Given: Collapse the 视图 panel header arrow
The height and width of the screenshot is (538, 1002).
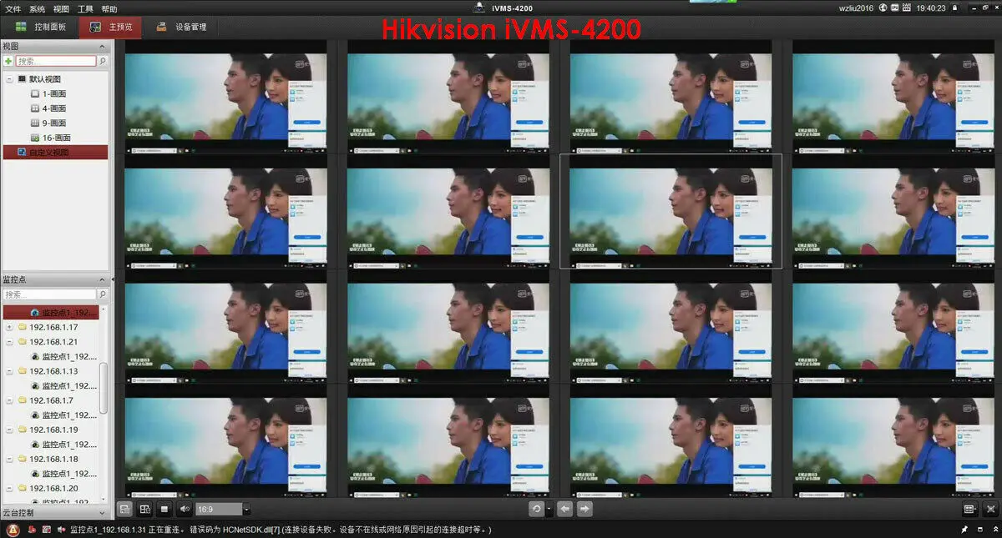Looking at the screenshot, I should tap(103, 47).
